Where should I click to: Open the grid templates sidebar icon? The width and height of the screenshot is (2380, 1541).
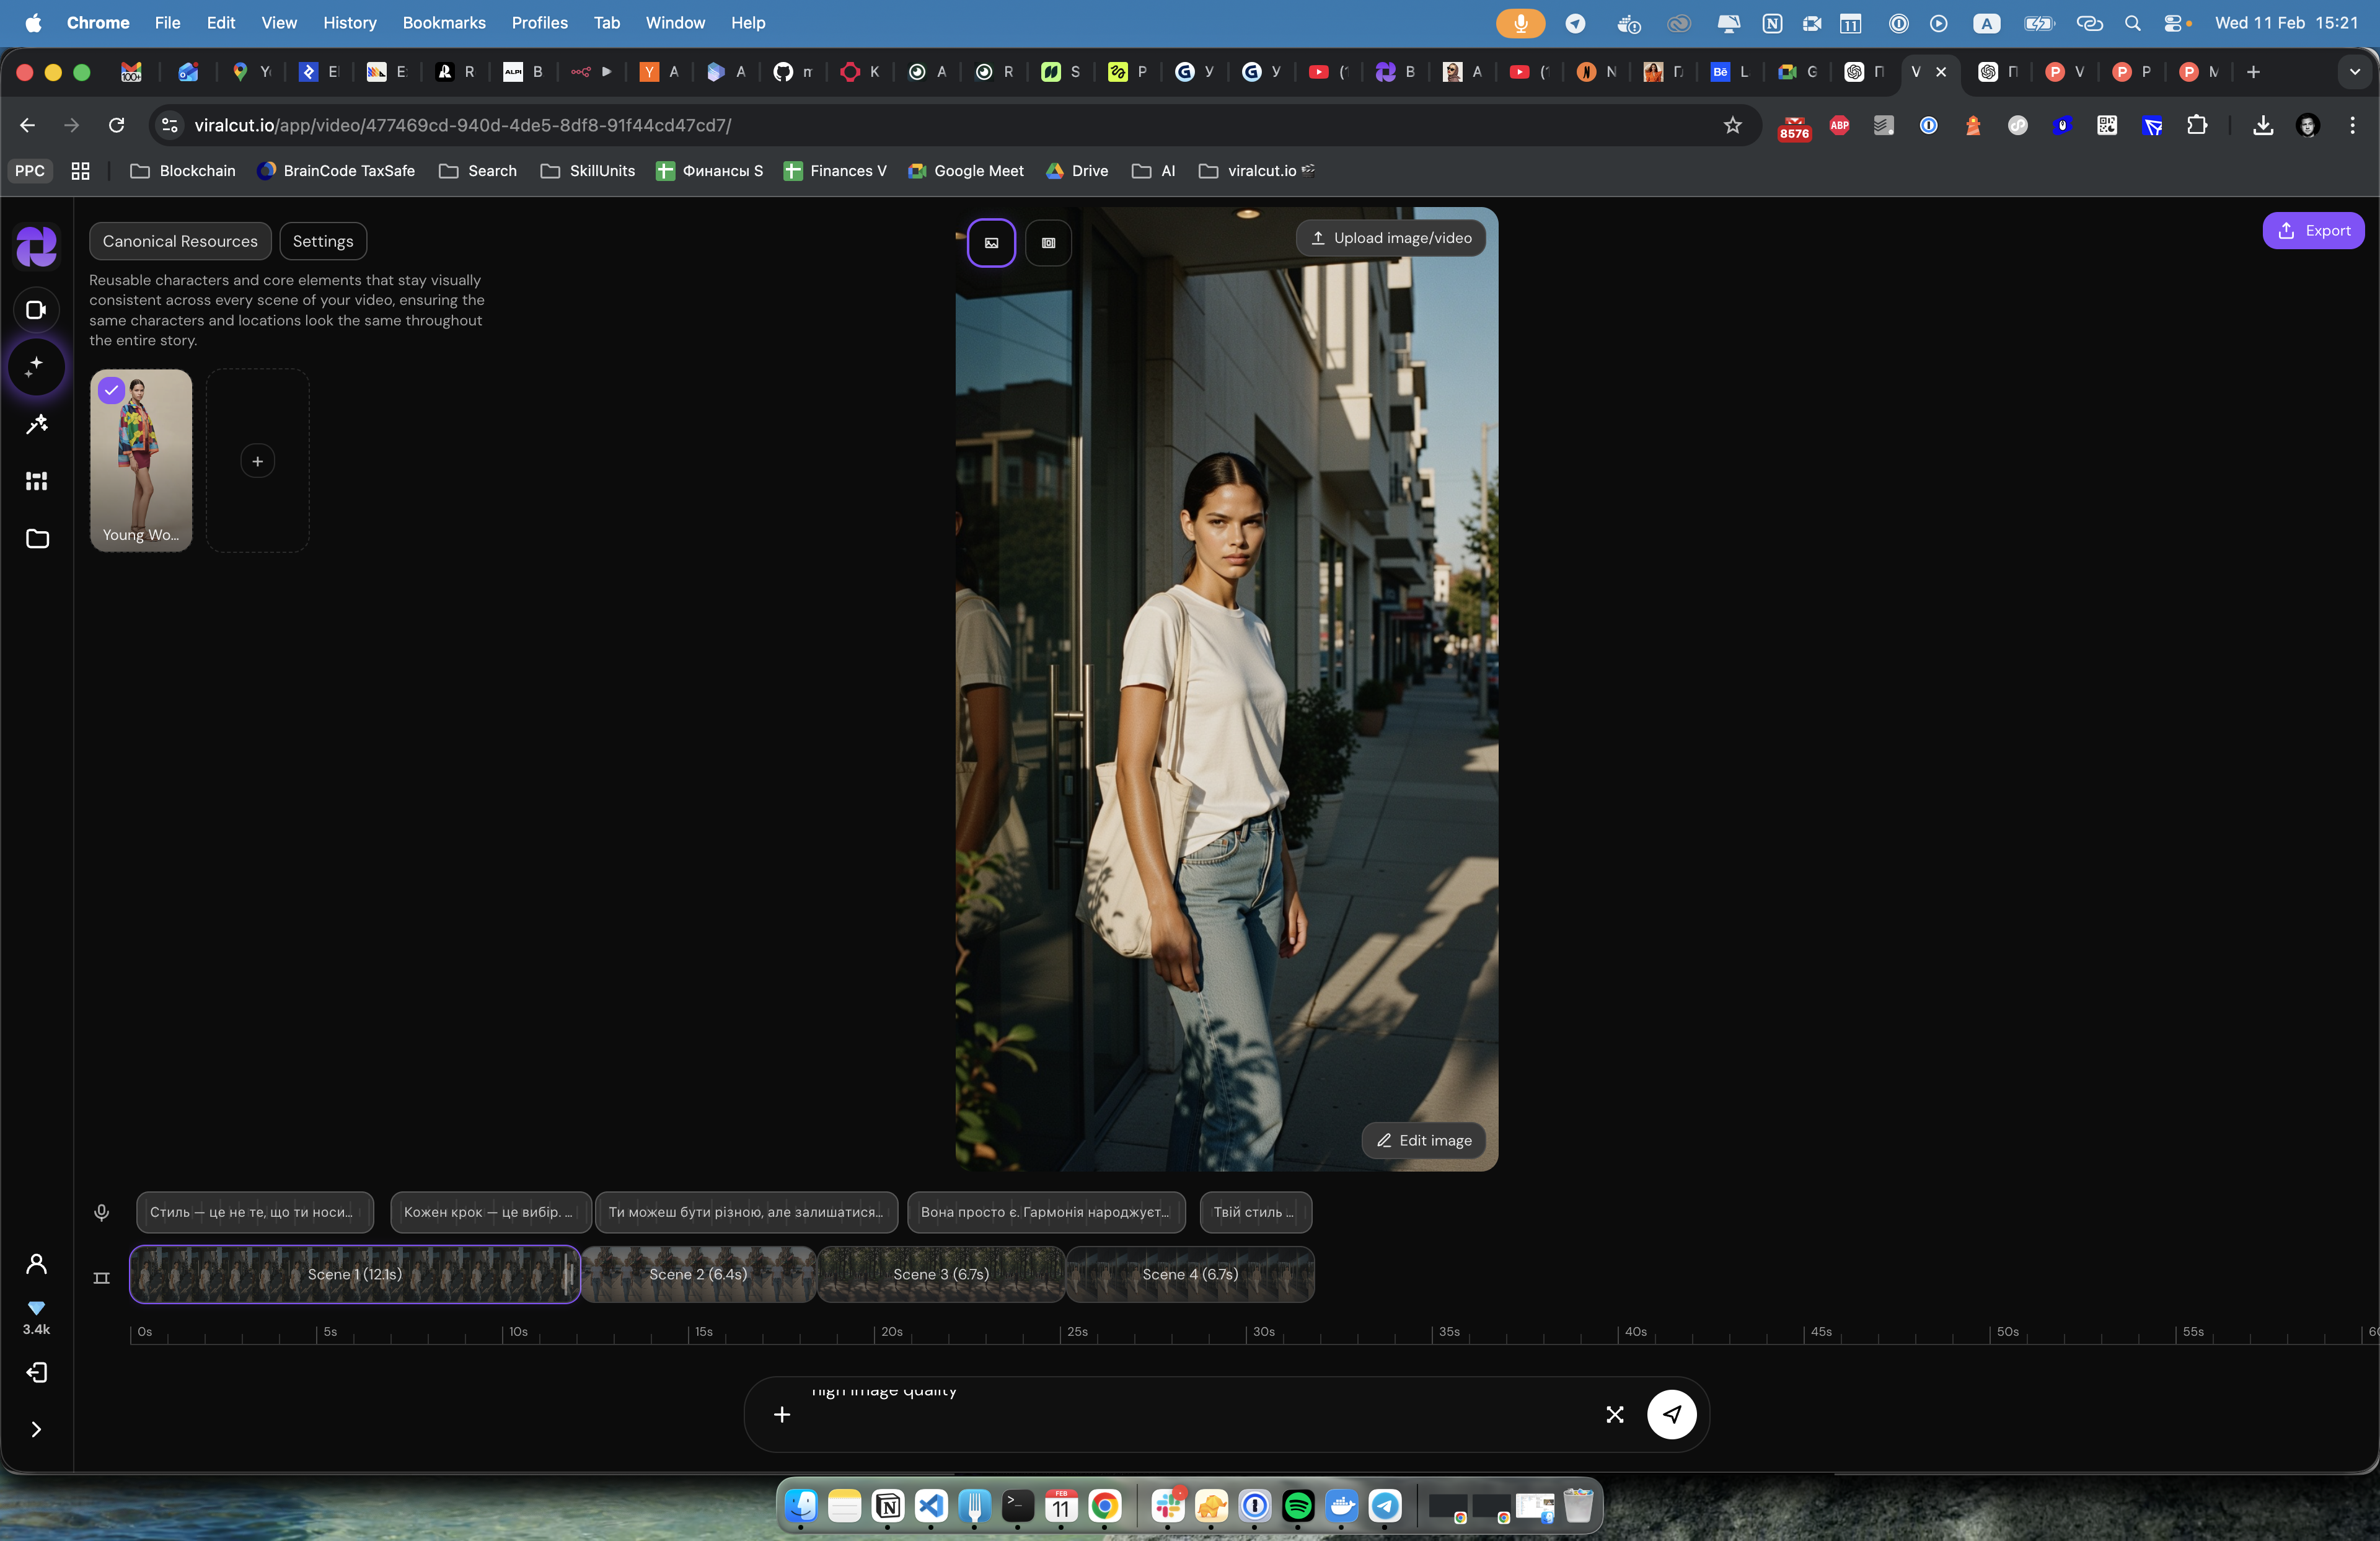tap(37, 482)
